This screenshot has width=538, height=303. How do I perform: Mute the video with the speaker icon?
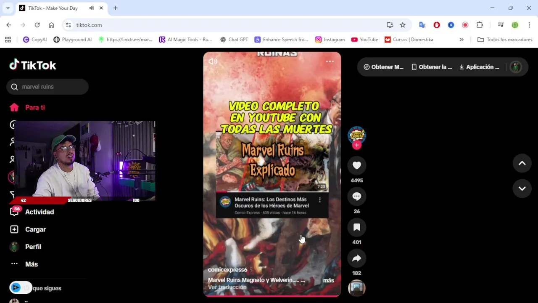(213, 61)
